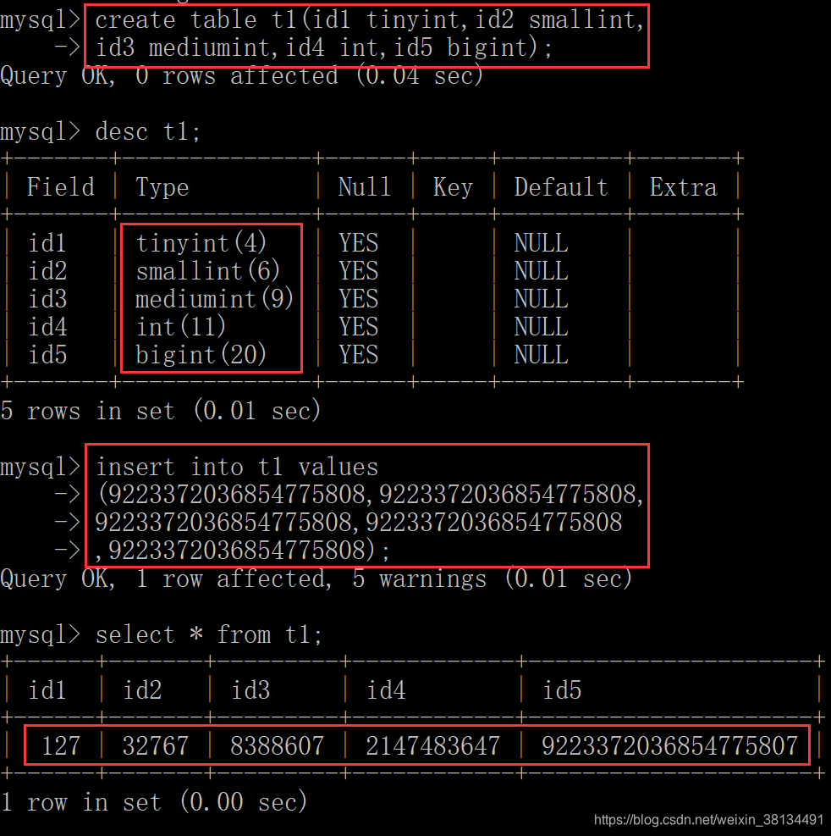Click 'smallint(6)' type cell
The width and height of the screenshot is (831, 836).
tap(208, 271)
